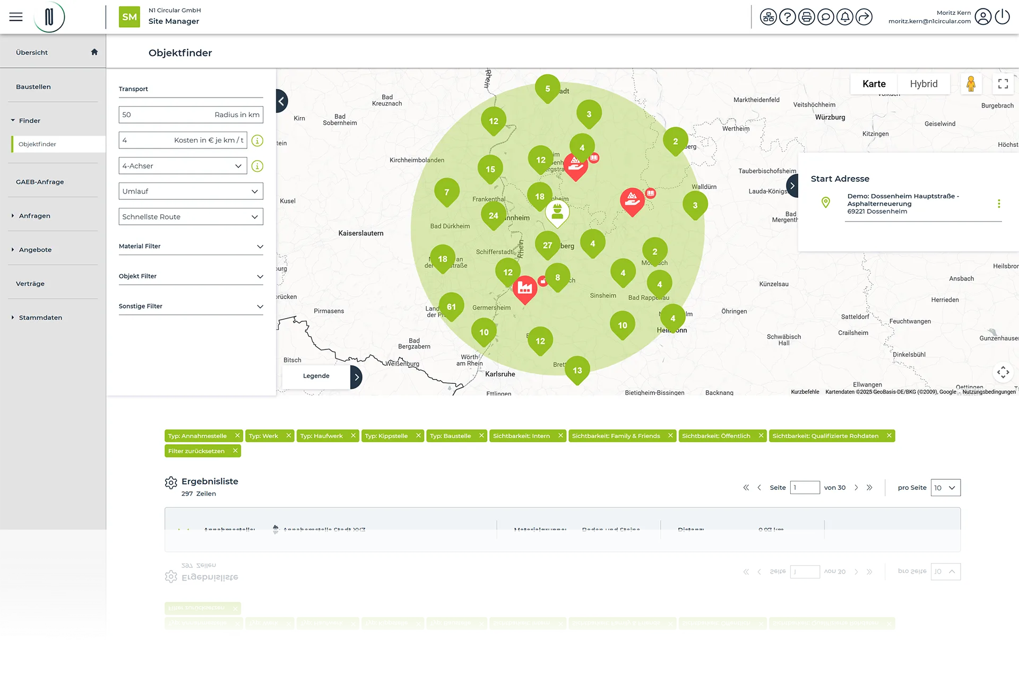Open Baustellen in sidebar
This screenshot has height=677, width=1019.
pos(33,87)
